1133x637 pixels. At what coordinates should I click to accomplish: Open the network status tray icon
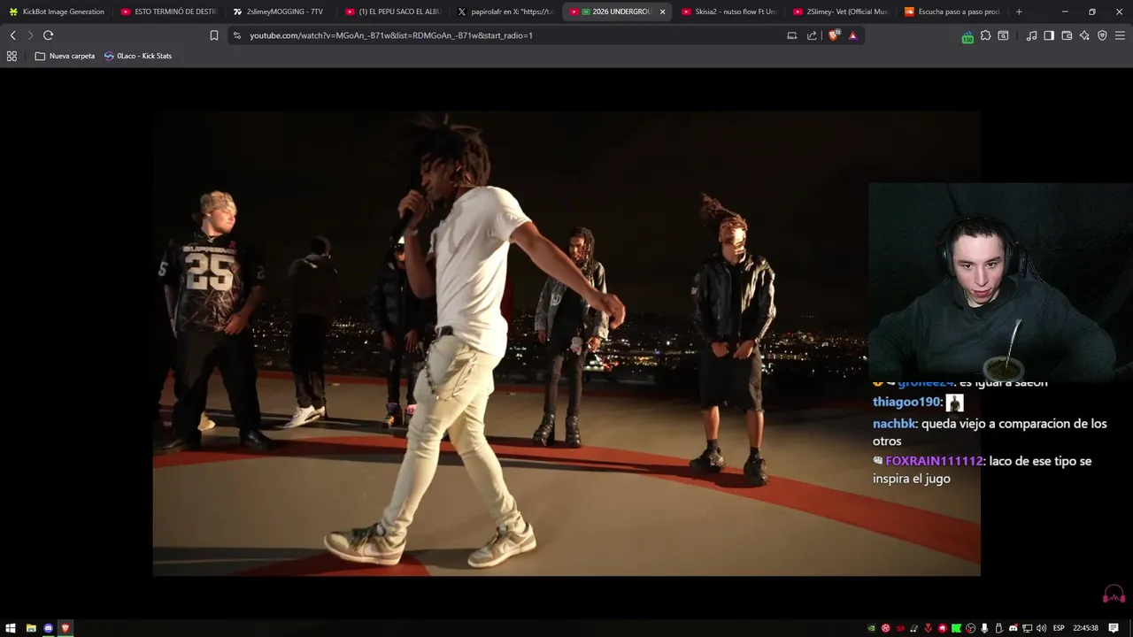tap(1028, 628)
